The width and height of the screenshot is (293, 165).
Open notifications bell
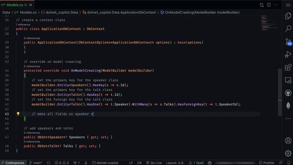point(289,163)
